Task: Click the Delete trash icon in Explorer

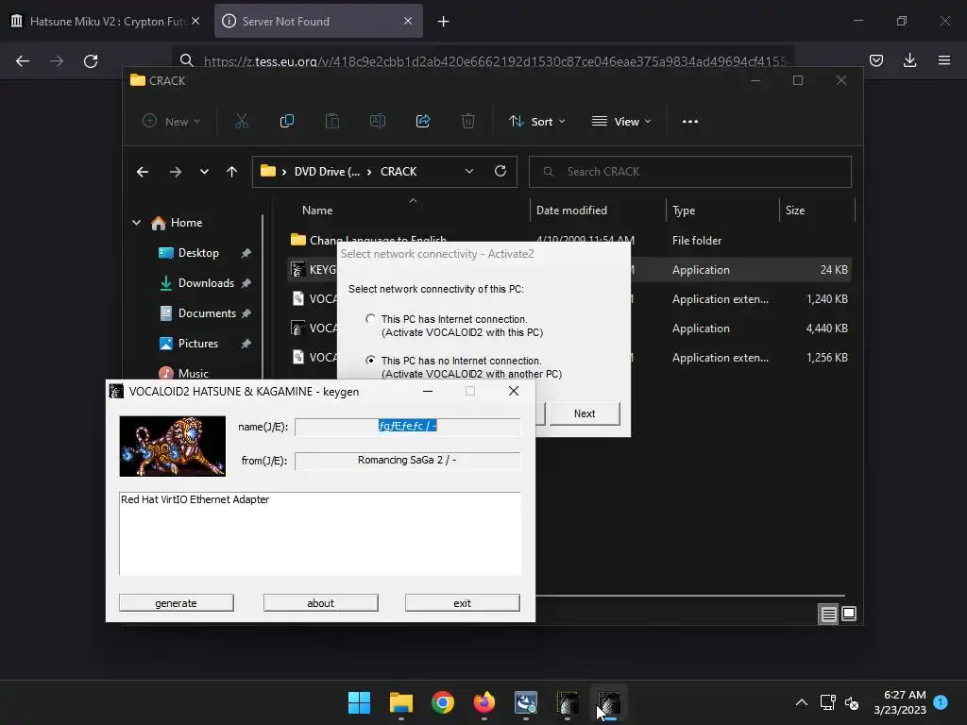Action: pos(468,122)
